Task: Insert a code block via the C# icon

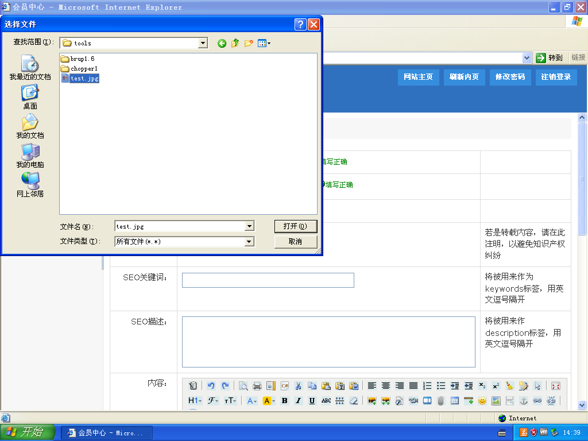Action: (285, 385)
